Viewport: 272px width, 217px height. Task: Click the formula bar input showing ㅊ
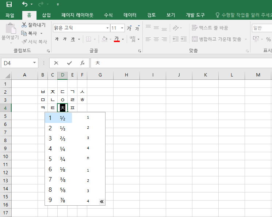point(181,63)
